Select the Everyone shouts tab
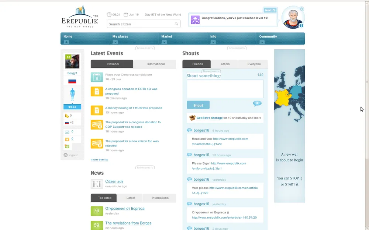Image resolution: width=369 pixels, height=230 pixels. click(x=254, y=64)
